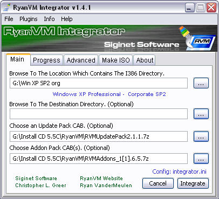Viewport: 219px width, 199px height.
Task: Click the Config: integrator.ini text
Action: coord(179,171)
